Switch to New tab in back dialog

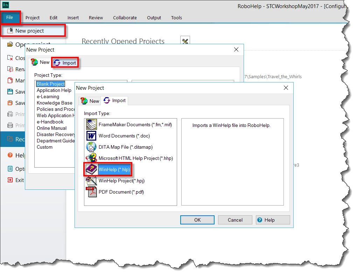pos(40,62)
